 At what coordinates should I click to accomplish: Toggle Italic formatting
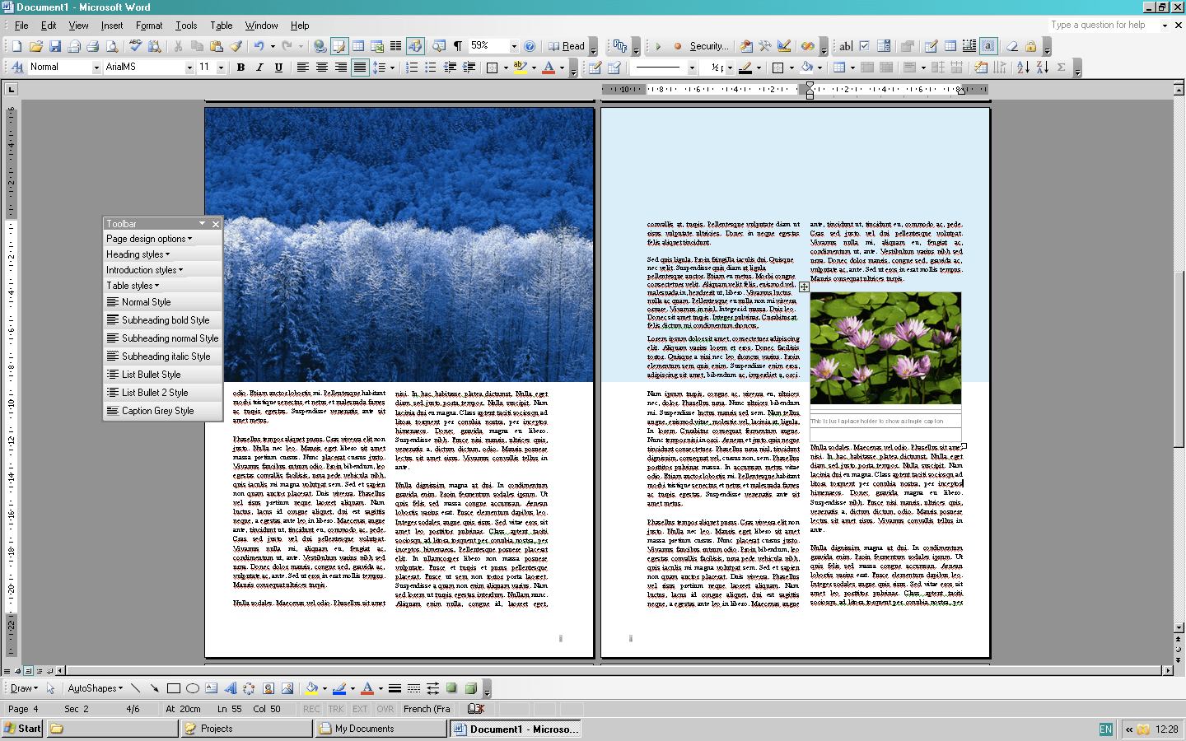click(x=259, y=68)
